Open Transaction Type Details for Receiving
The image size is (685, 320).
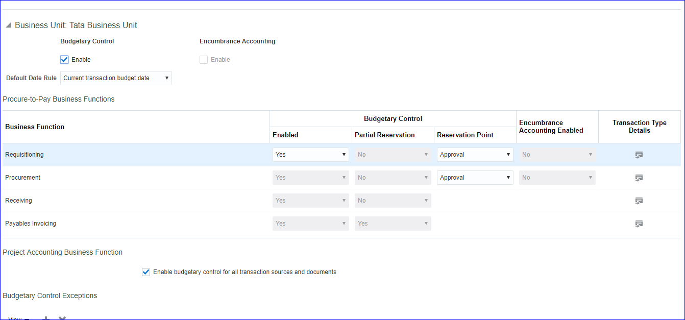(x=639, y=201)
